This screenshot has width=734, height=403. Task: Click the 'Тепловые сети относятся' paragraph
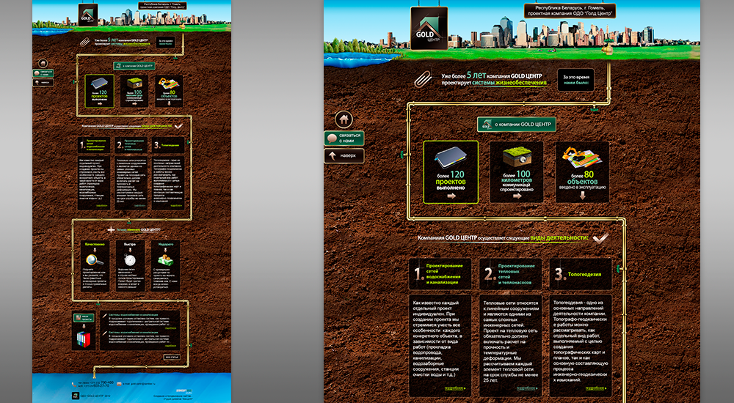511,341
